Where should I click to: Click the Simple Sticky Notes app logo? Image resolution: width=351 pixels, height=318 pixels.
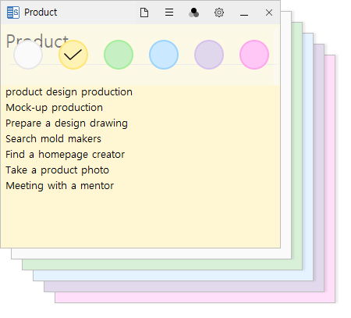tap(13, 13)
